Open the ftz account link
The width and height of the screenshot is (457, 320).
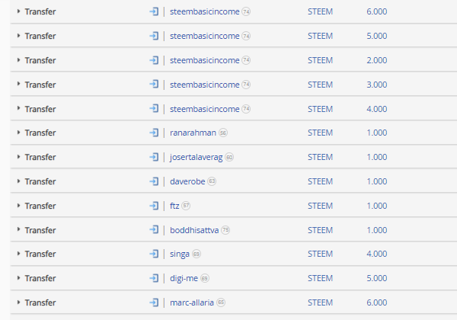tap(174, 206)
